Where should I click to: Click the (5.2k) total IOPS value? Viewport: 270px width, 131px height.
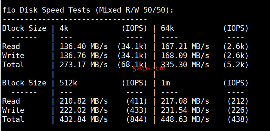coord(236,65)
